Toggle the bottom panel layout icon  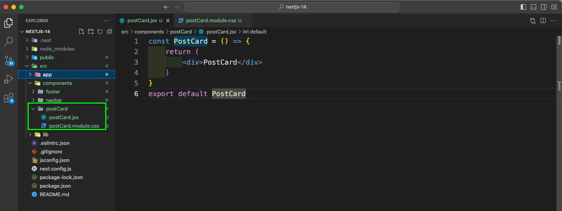point(534,7)
